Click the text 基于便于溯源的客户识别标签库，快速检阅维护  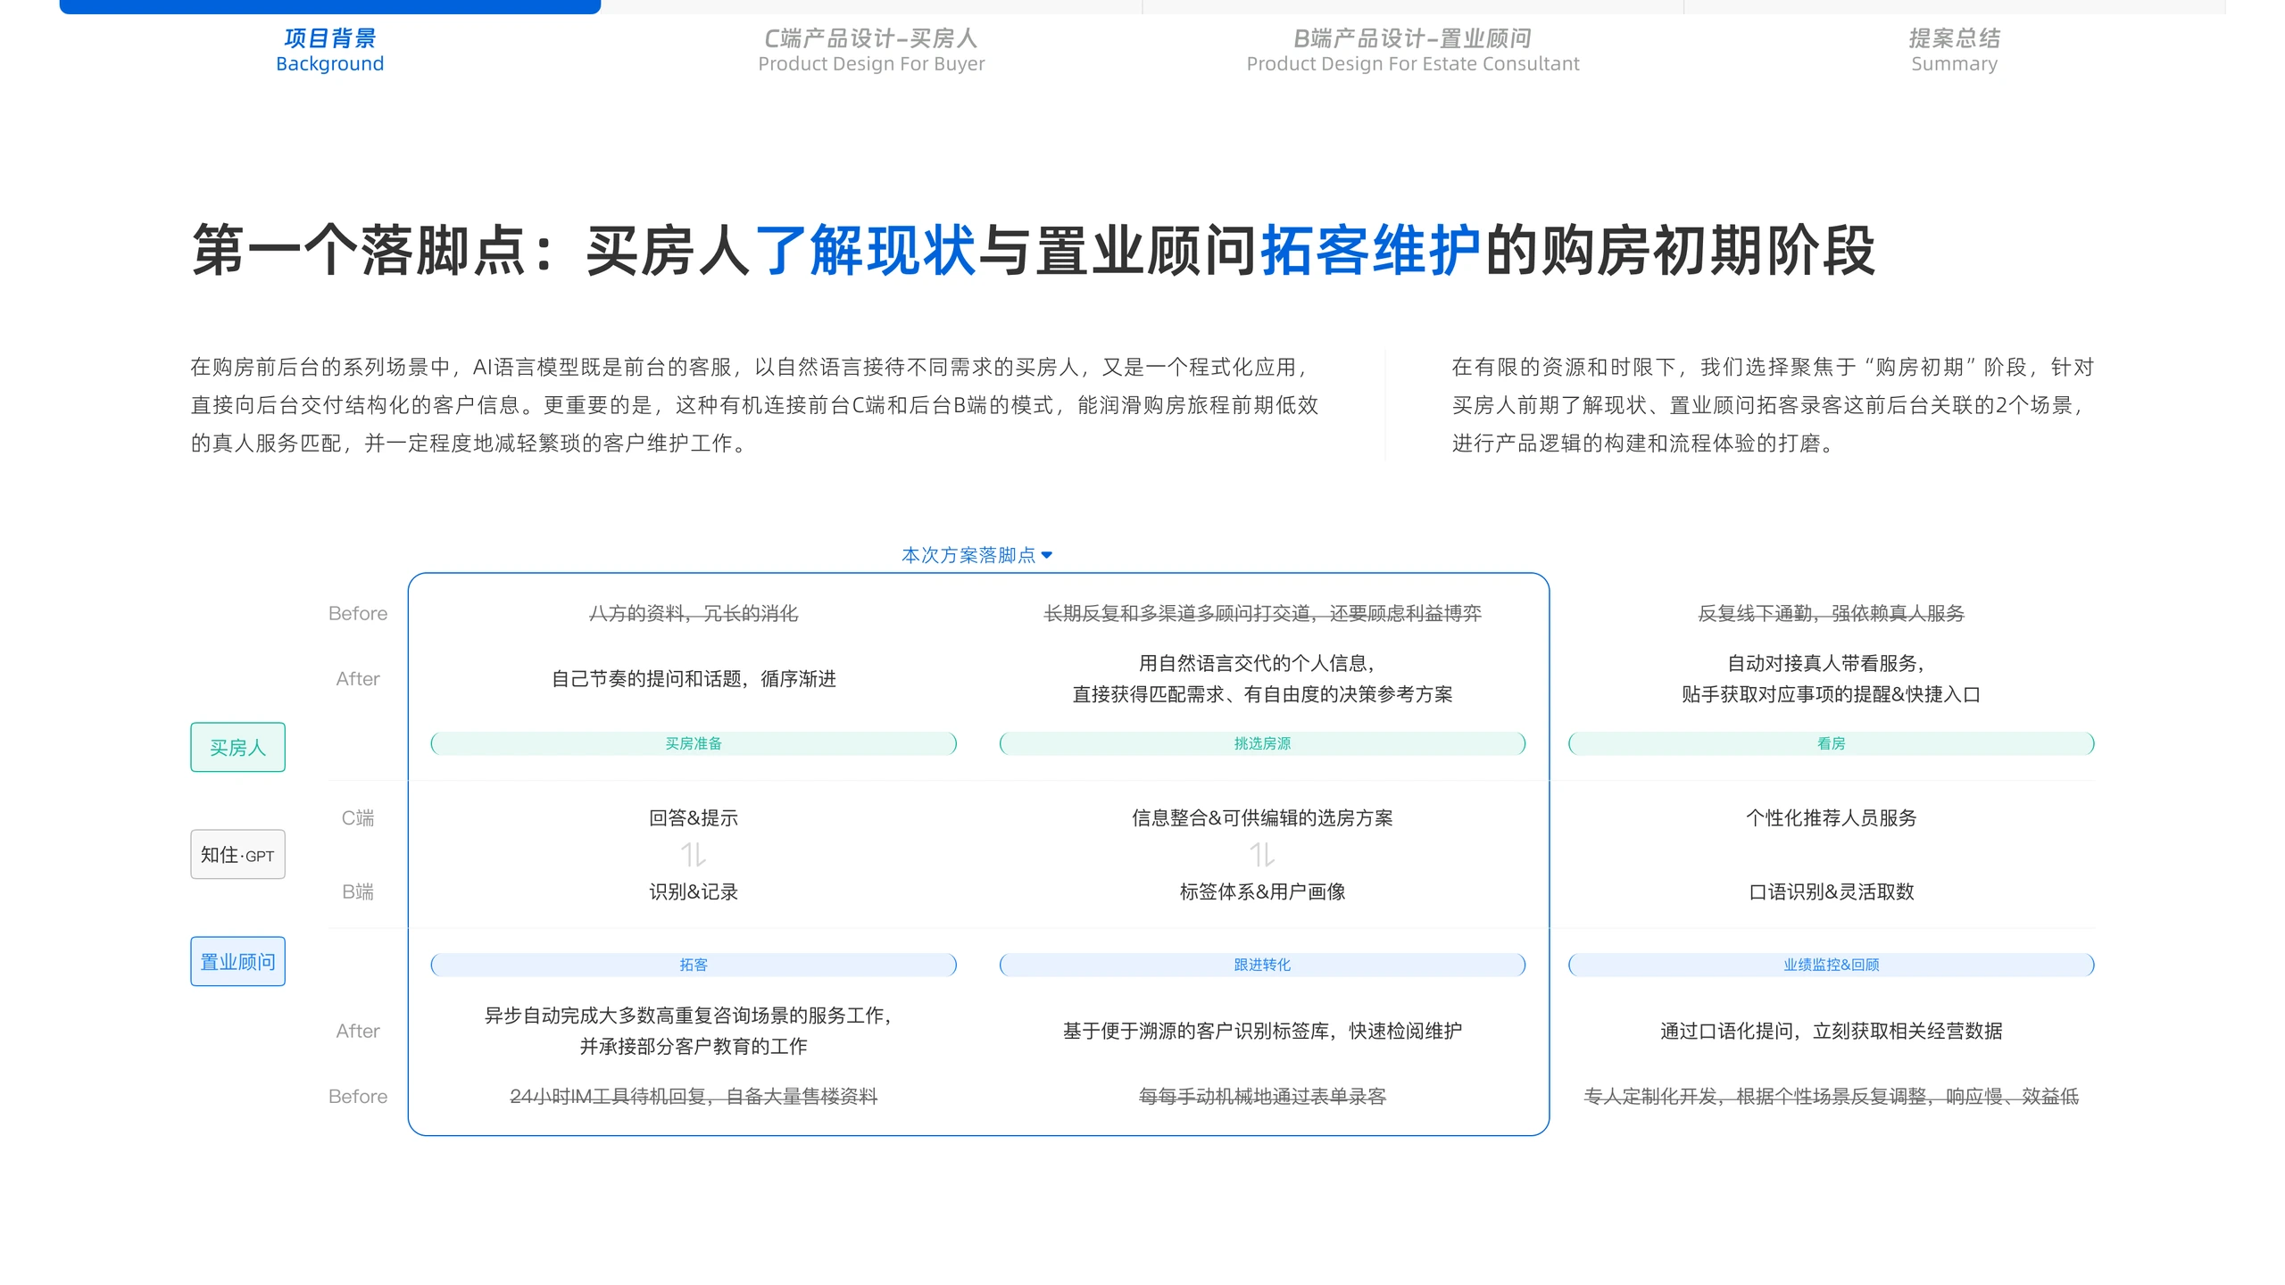[x=1262, y=1032]
